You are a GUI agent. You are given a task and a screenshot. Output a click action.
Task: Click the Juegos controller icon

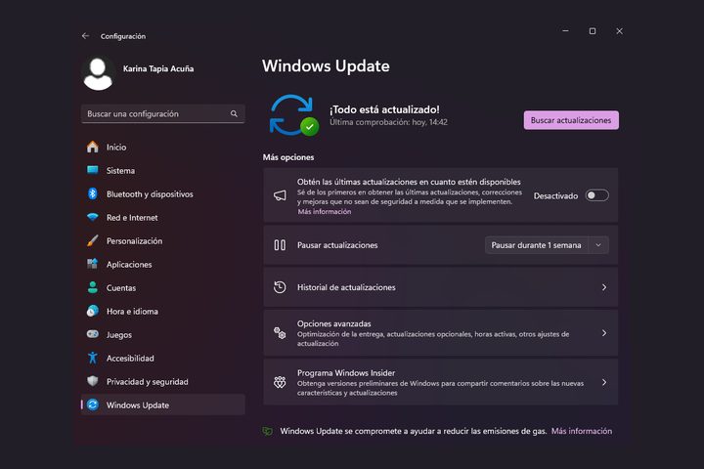pyautogui.click(x=92, y=335)
